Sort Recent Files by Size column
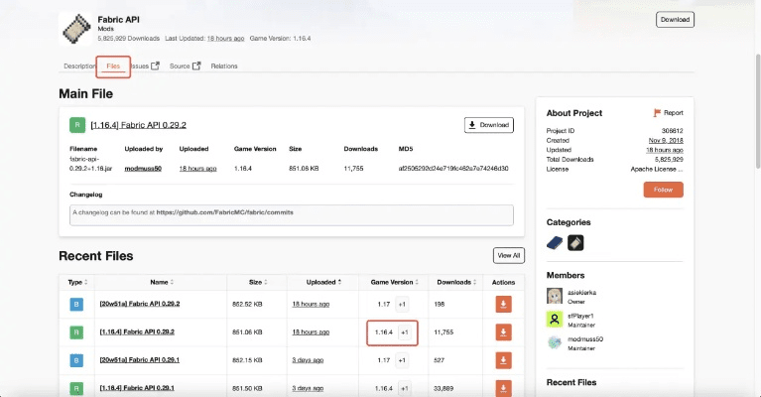The height and width of the screenshot is (397, 761). click(258, 282)
